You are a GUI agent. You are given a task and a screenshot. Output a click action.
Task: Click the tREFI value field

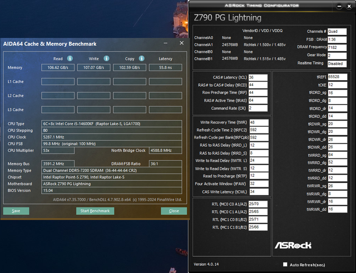[338, 77]
